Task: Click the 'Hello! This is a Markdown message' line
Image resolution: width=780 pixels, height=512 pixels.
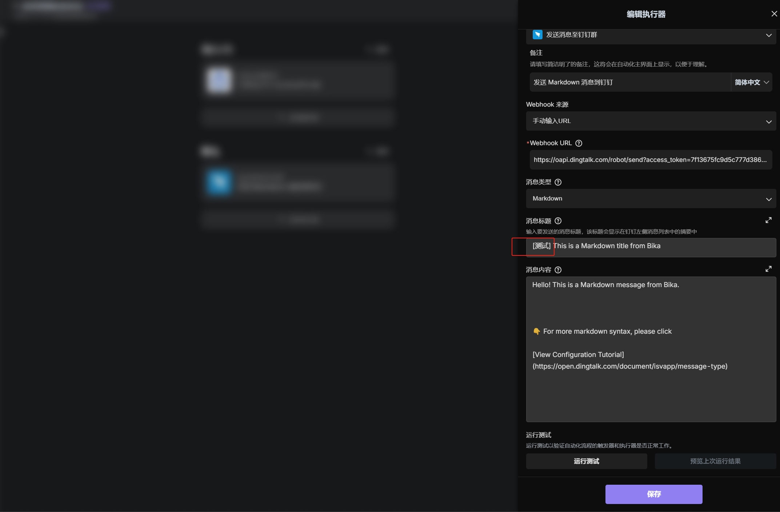Action: (x=606, y=285)
